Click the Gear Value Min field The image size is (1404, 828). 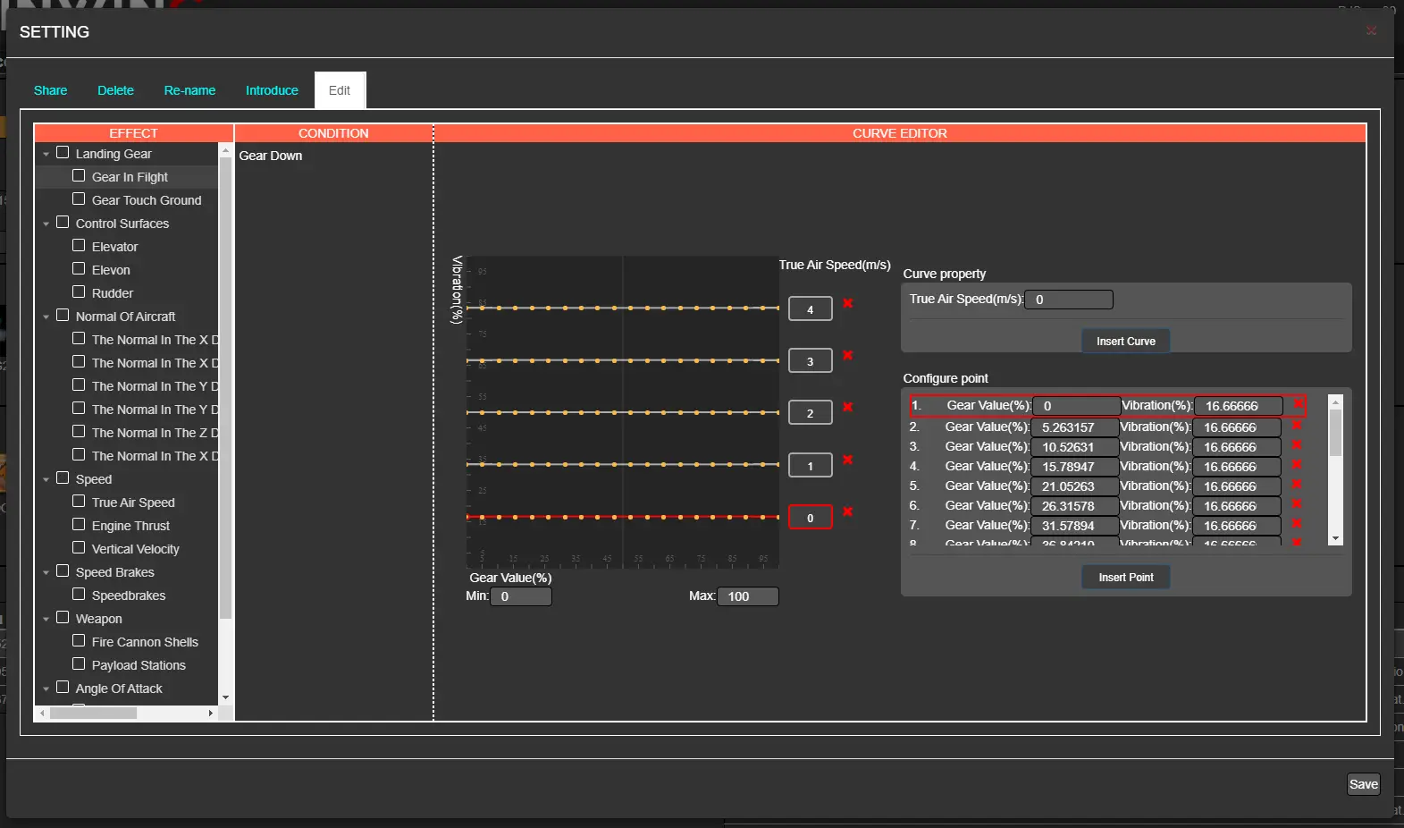pos(521,596)
